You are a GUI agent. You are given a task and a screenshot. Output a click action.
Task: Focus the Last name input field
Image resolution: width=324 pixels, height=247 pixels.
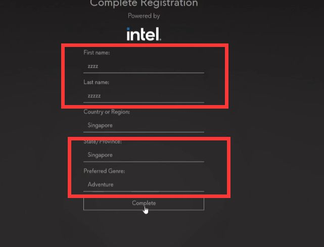pos(144,96)
